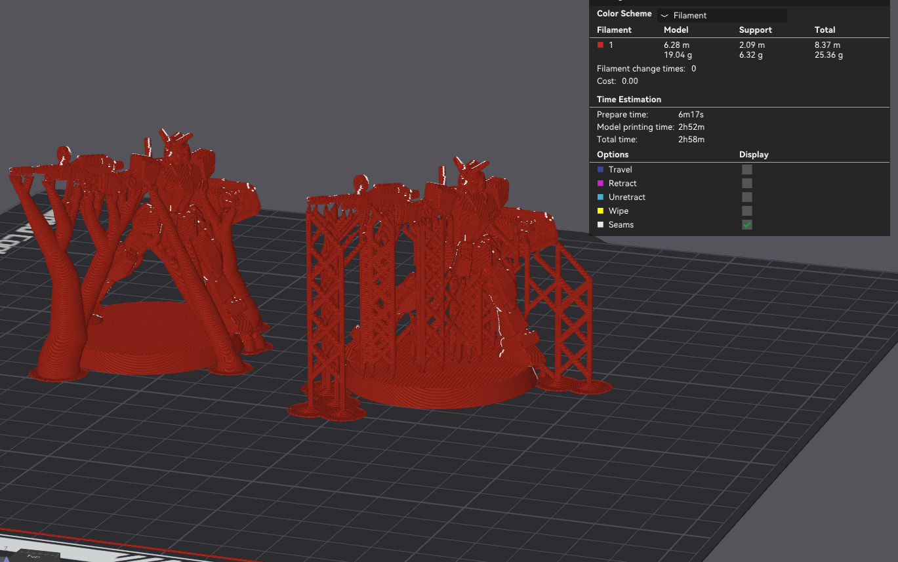Screen dimensions: 898x562
Task: Enable the Unretract display checkbox
Action: pos(747,197)
